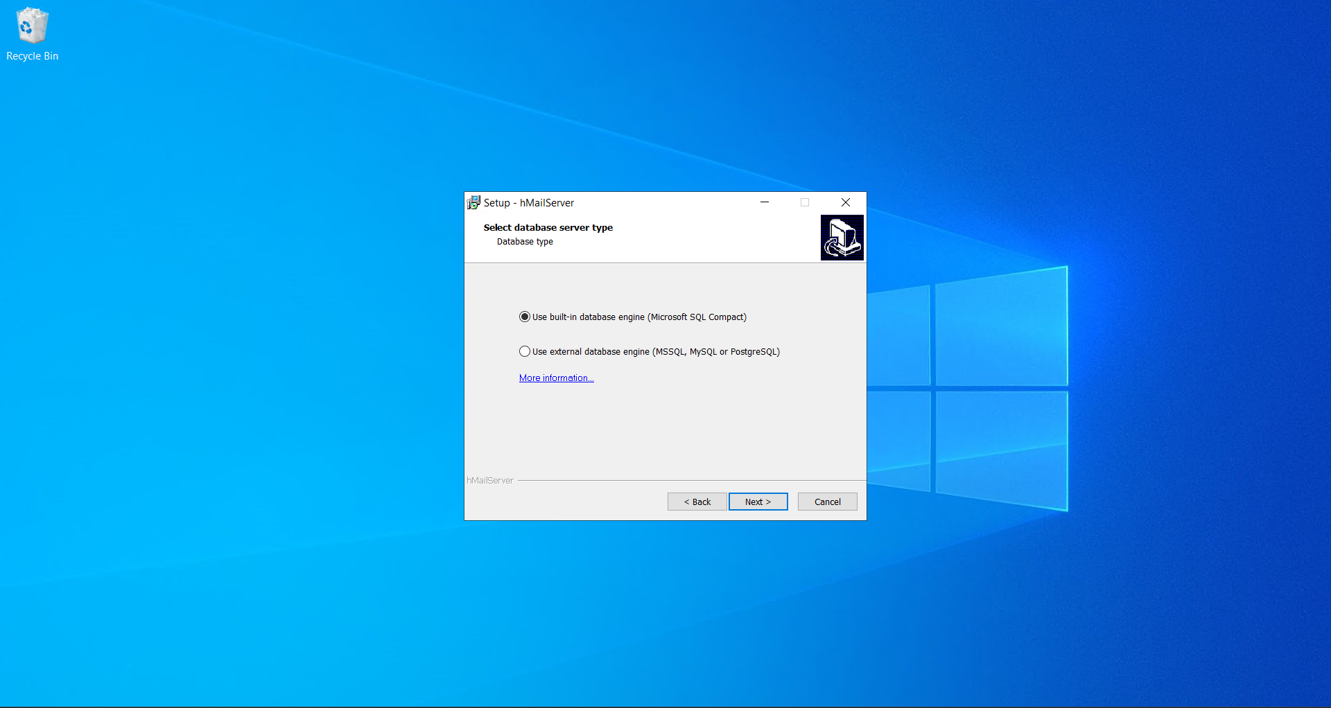Click the 'Recycle Bin' text label
The height and width of the screenshot is (708, 1331).
[x=32, y=56]
